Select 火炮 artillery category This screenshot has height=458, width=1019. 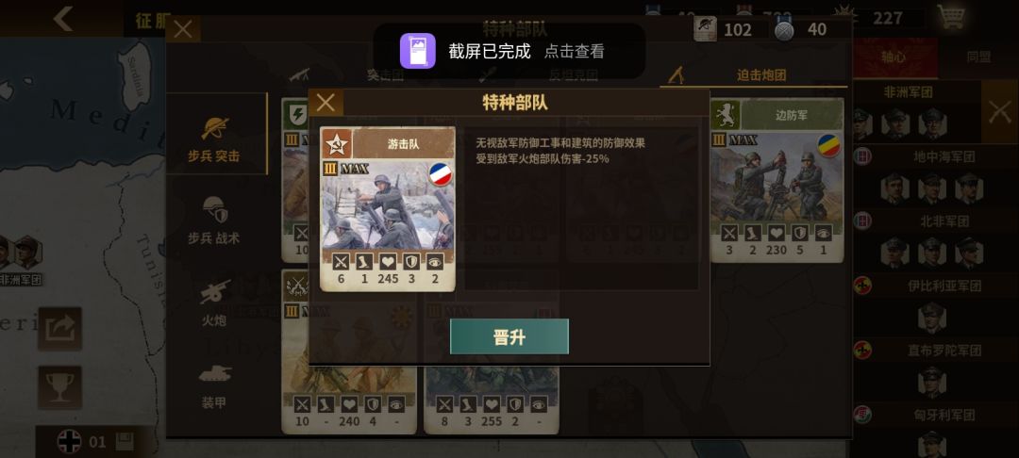214,303
